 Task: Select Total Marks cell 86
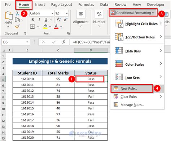[x=58, y=103]
